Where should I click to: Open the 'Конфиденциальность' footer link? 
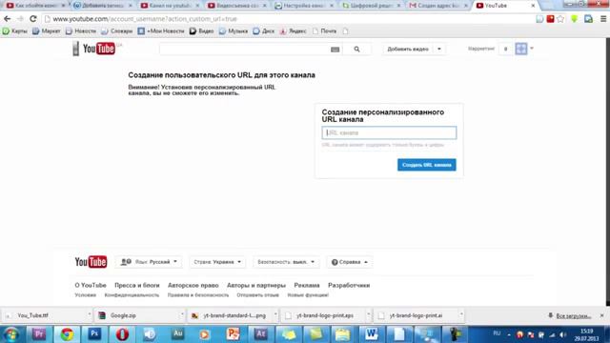pyautogui.click(x=132, y=295)
